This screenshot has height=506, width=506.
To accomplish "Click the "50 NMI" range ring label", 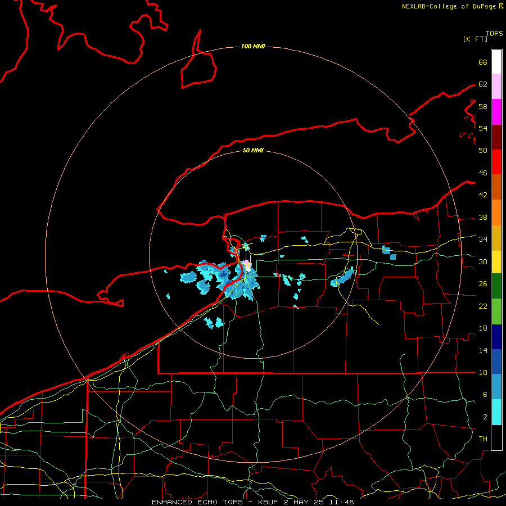I will pos(253,150).
